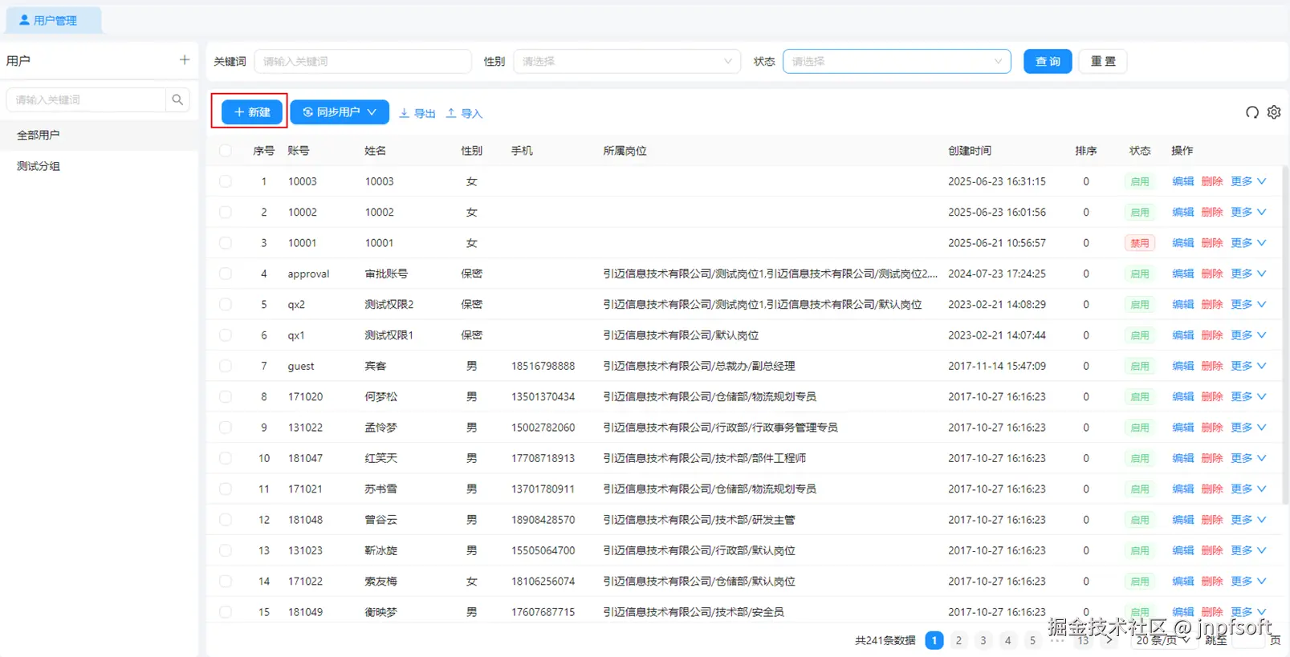Screen dimensions: 1290x657
Task: Click 编辑 for account 10003
Action: click(1182, 181)
